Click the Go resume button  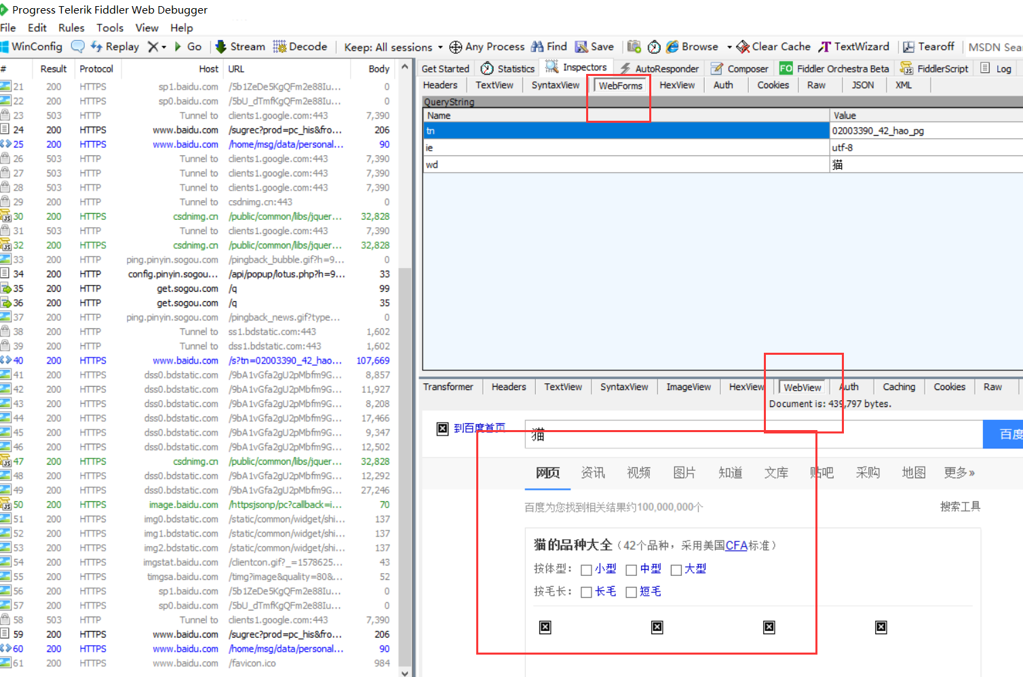[188, 47]
